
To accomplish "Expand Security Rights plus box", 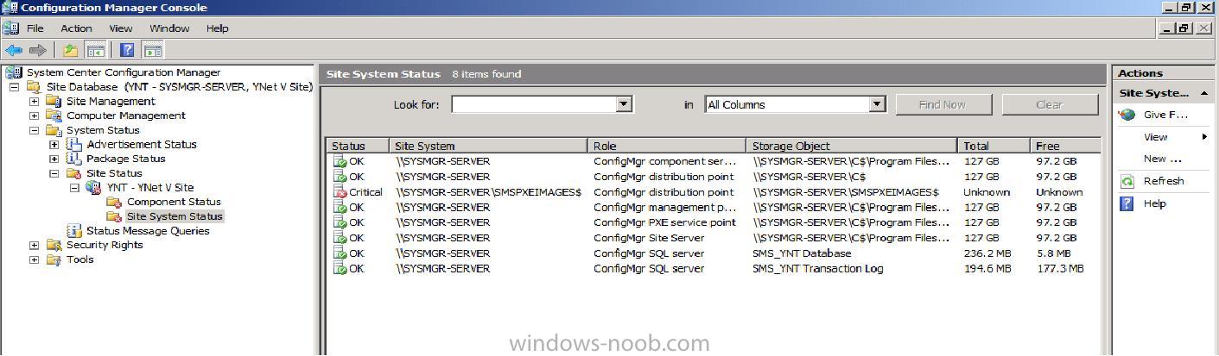I will click(34, 245).
